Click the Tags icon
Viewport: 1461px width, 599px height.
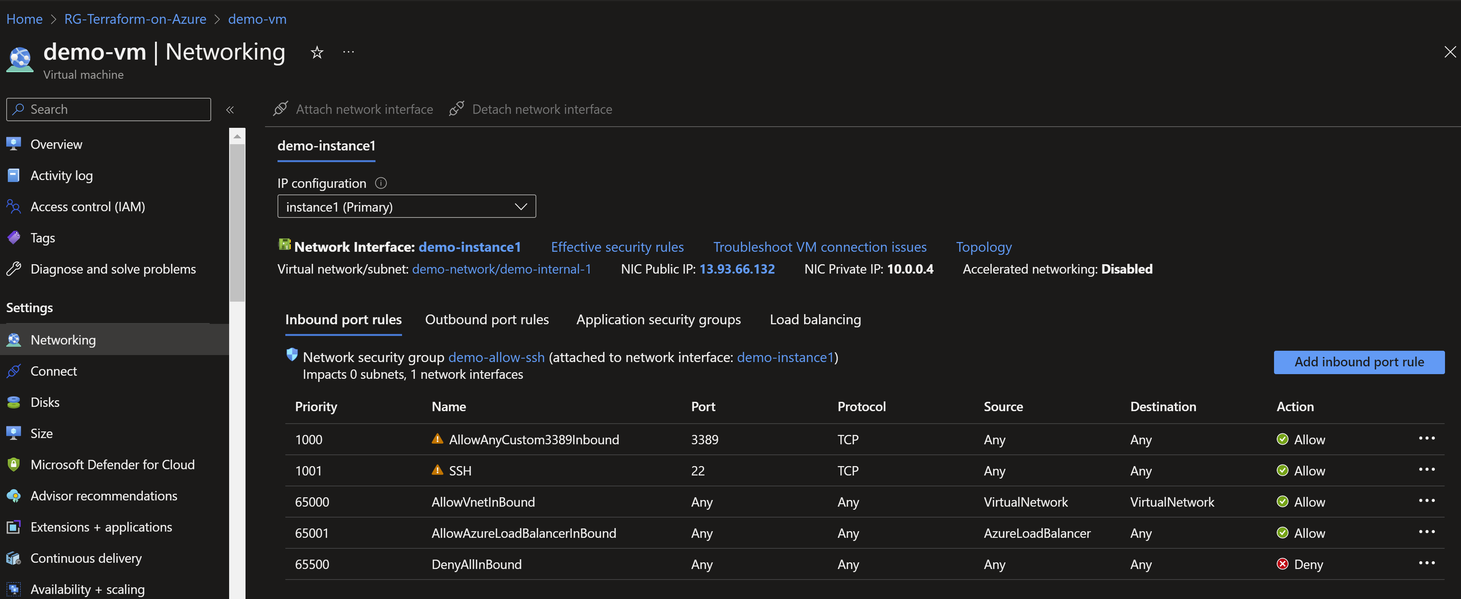pyautogui.click(x=14, y=237)
